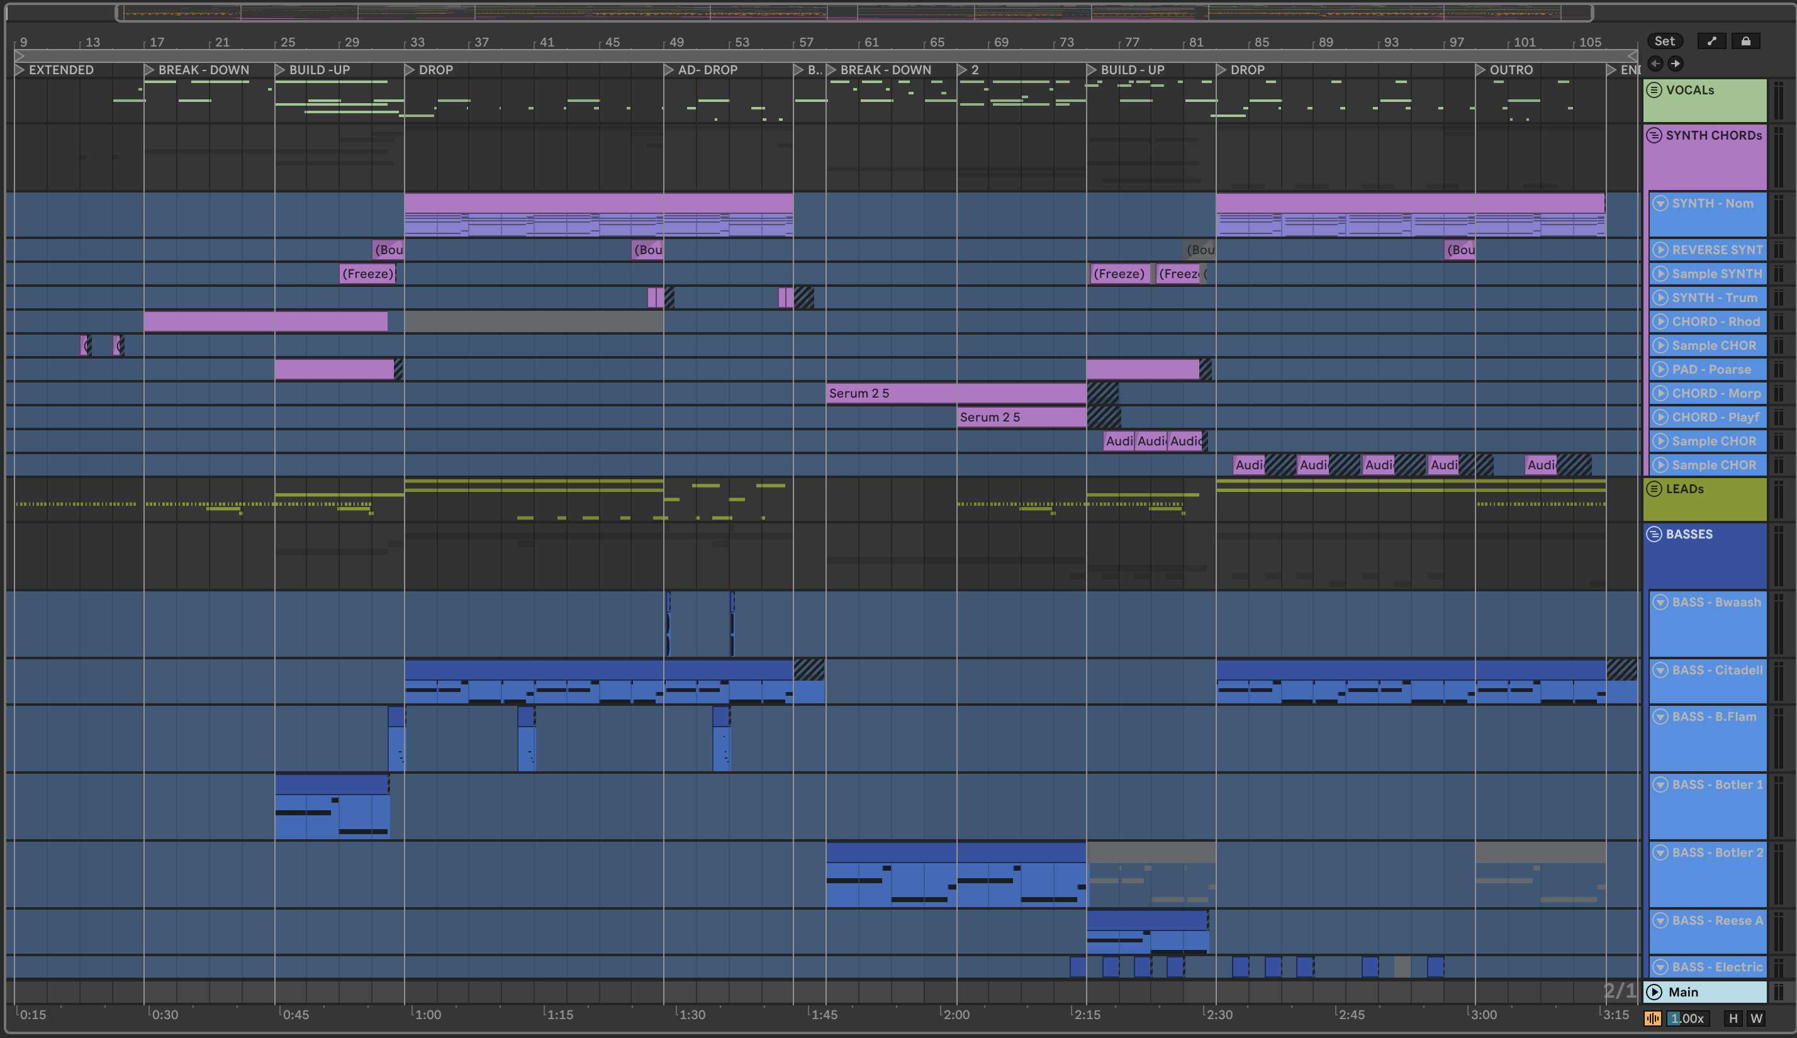Jump to previous locator arrow

[x=1655, y=64]
